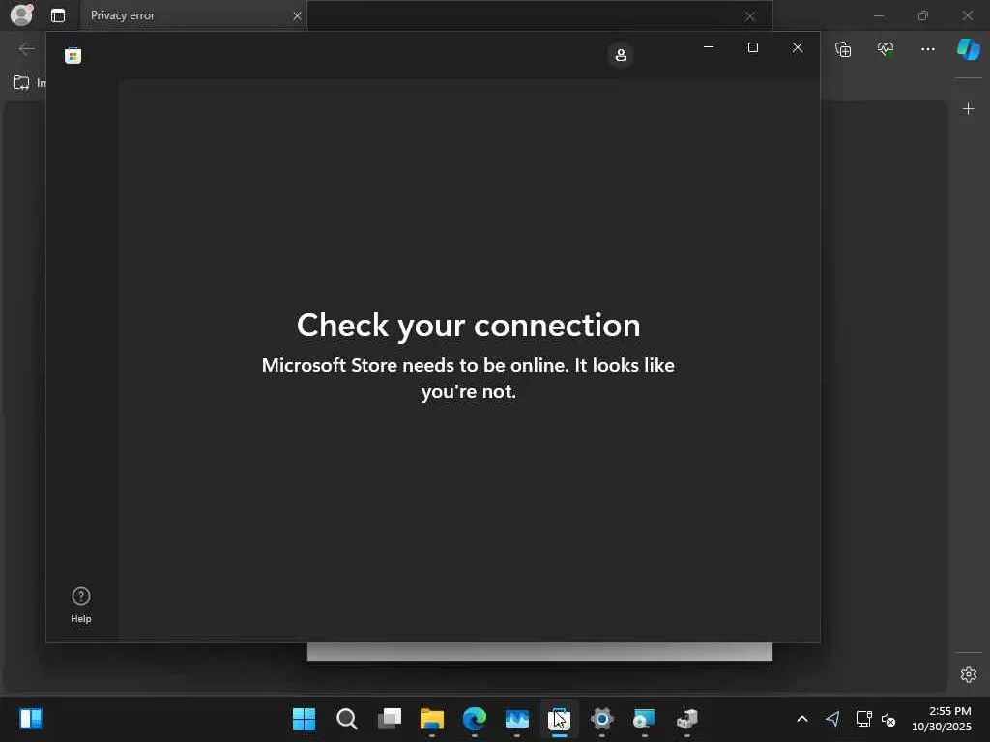Open Help in the Microsoft Store sidebar
Screen dimensions: 990x742
(x=81, y=605)
